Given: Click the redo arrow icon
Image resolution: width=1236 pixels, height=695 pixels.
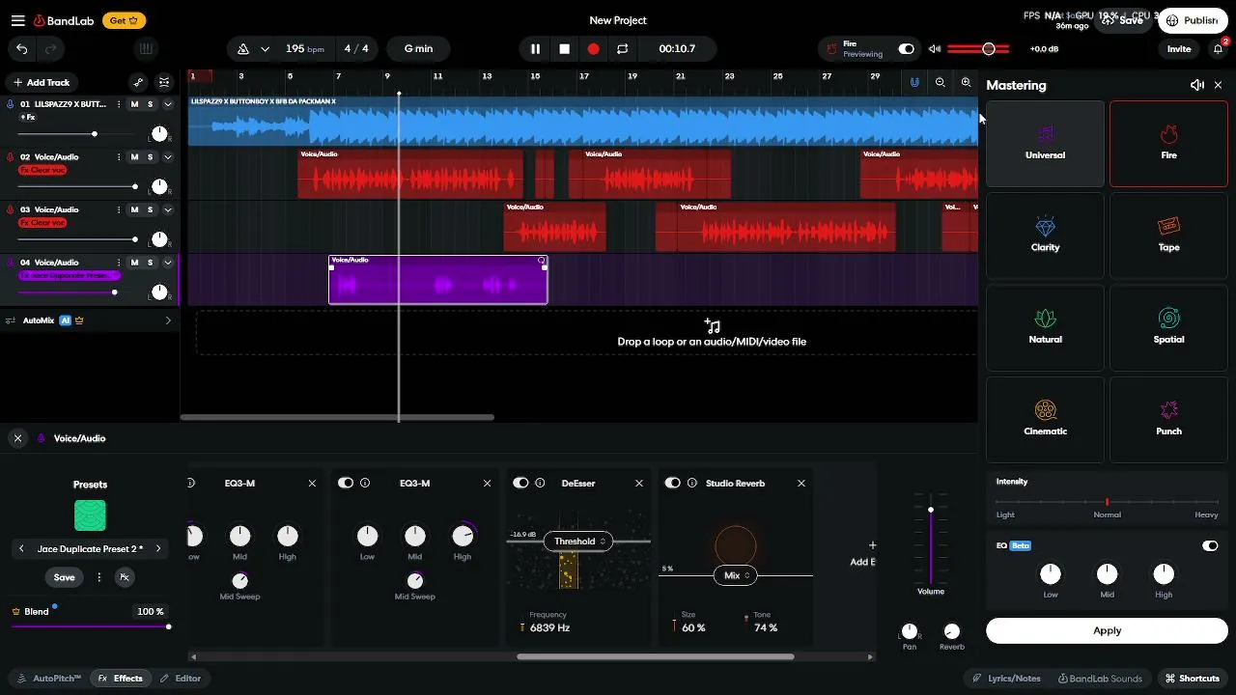Looking at the screenshot, I should pos(50,49).
